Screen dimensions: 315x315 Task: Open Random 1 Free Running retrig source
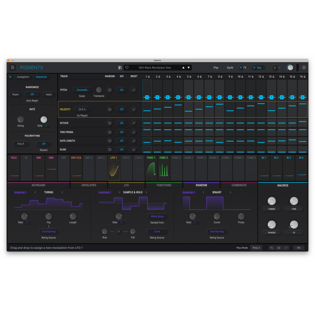click(x=48, y=232)
